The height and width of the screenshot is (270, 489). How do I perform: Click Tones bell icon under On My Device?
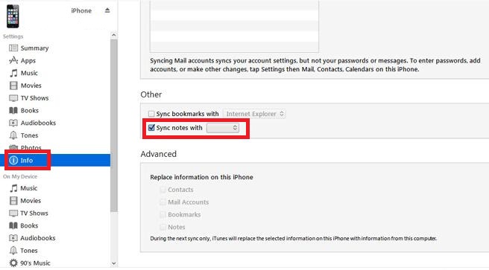13,251
